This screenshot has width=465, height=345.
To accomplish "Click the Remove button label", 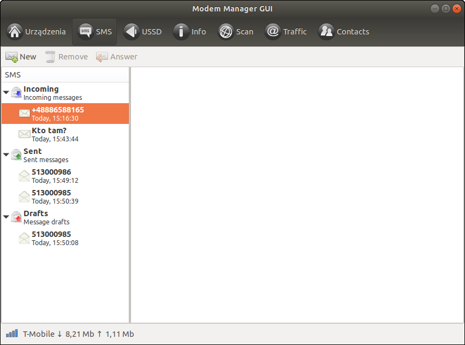I will pos(73,57).
